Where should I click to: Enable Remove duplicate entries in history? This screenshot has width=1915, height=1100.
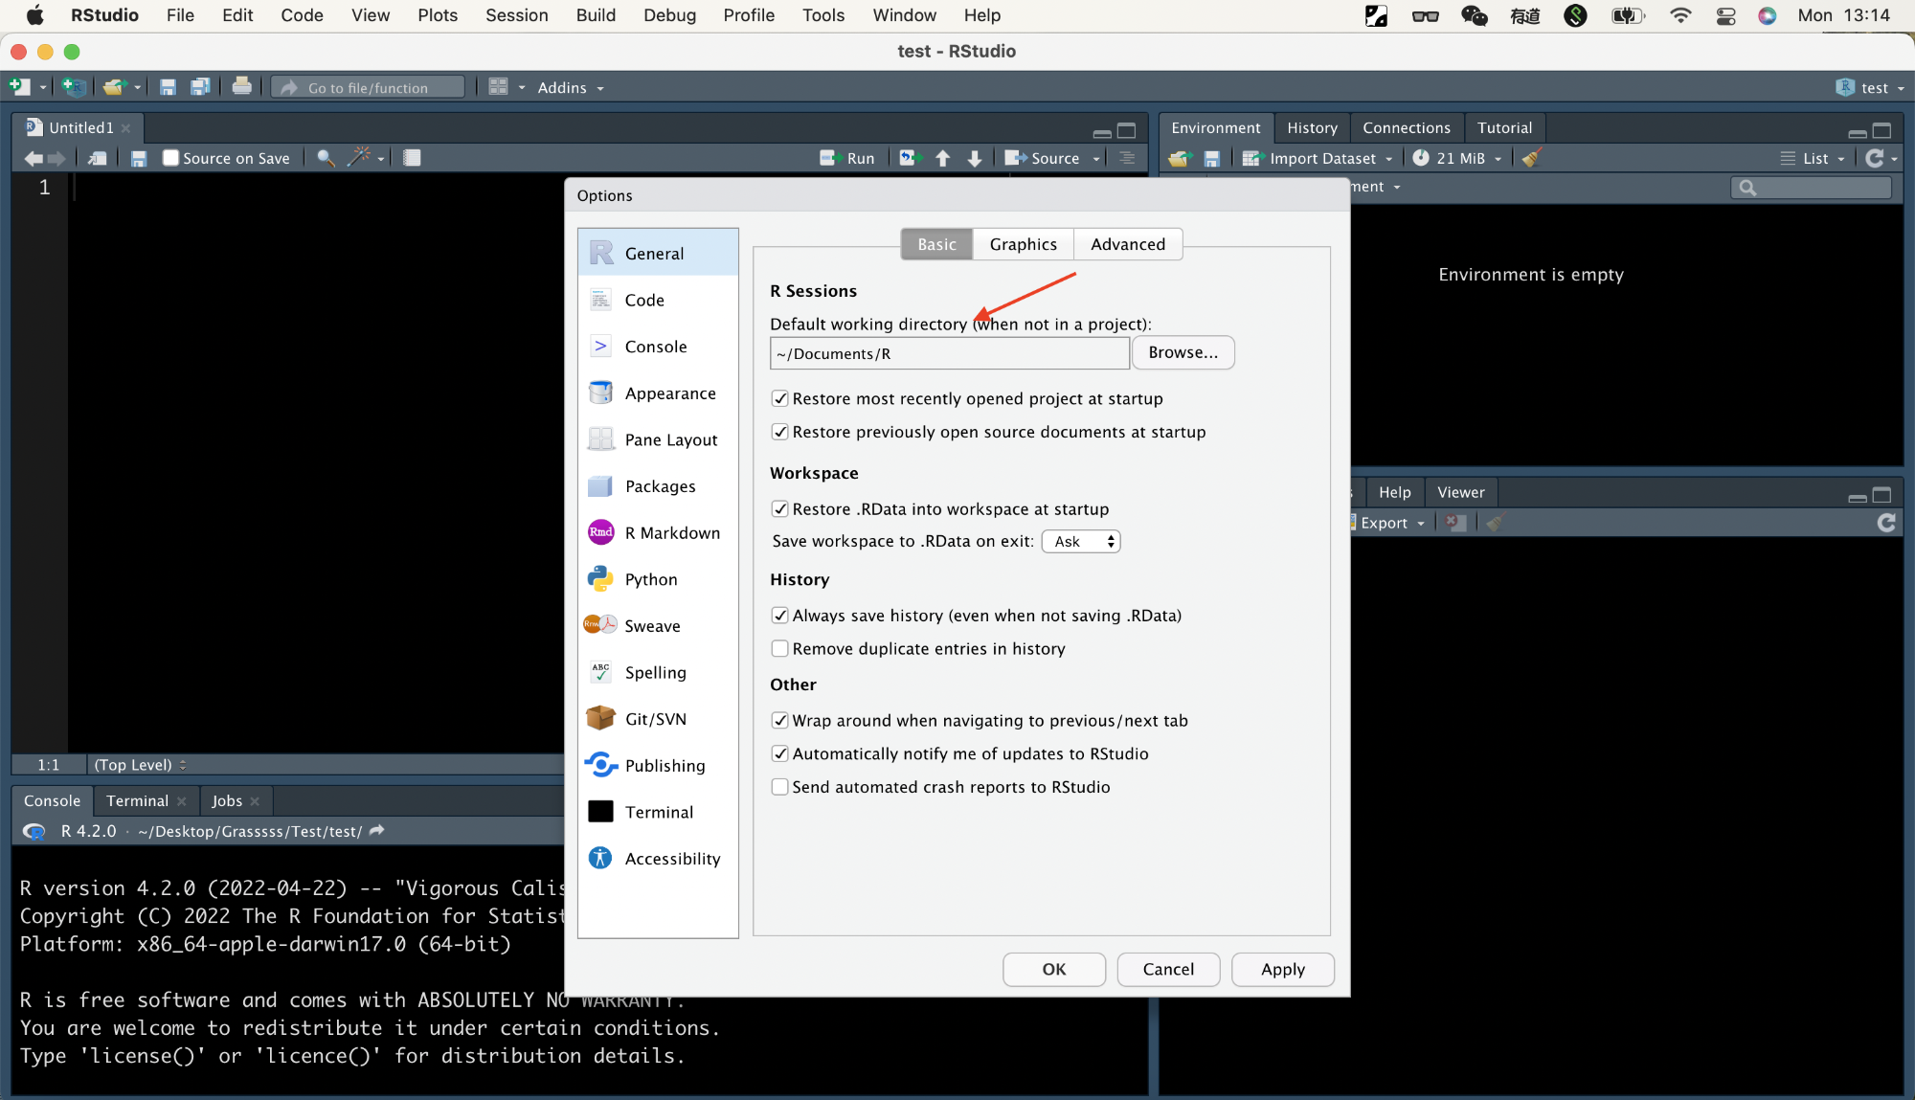pyautogui.click(x=779, y=649)
